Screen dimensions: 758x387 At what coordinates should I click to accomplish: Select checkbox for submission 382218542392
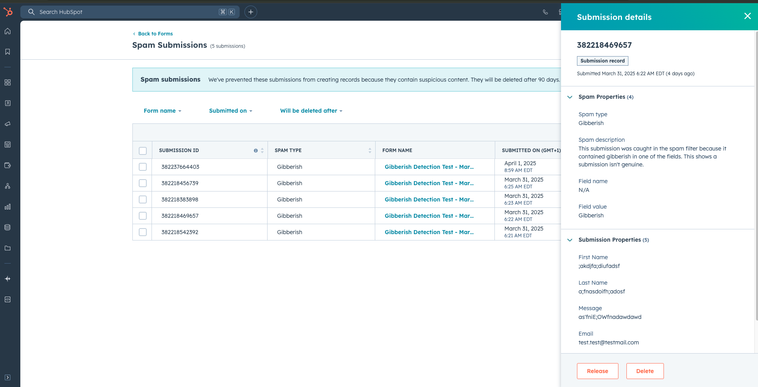point(143,232)
